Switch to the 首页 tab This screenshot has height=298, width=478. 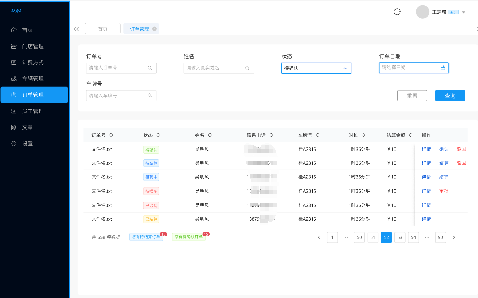point(103,29)
